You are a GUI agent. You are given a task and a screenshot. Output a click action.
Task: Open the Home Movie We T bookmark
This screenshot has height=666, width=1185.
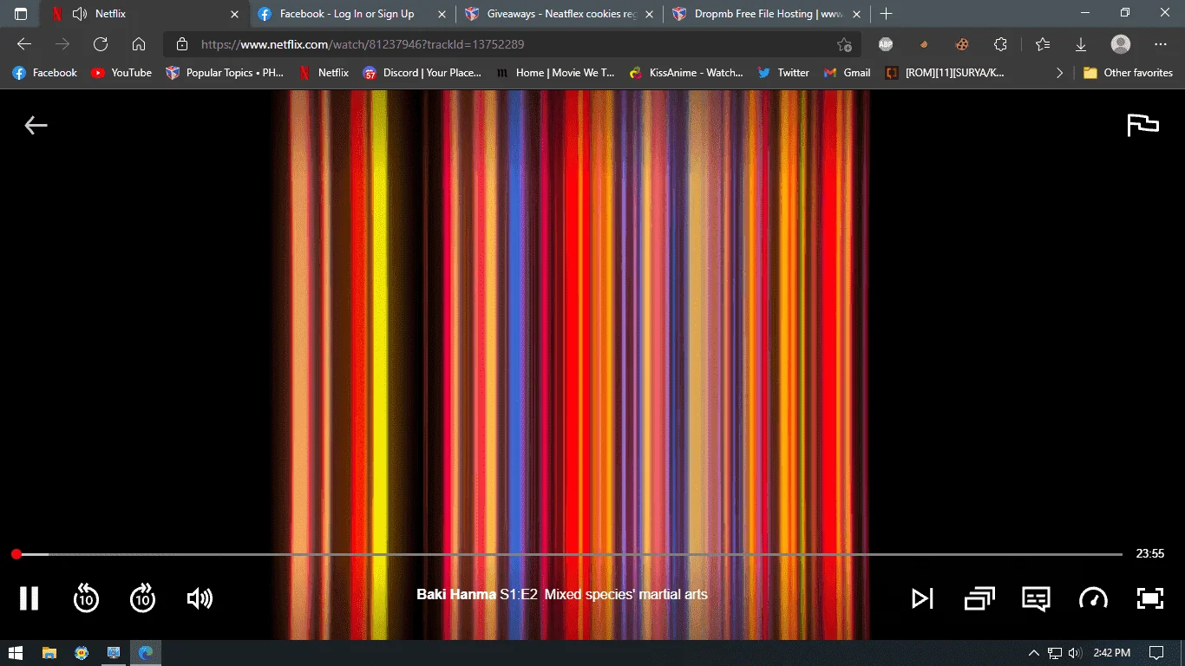(x=555, y=73)
